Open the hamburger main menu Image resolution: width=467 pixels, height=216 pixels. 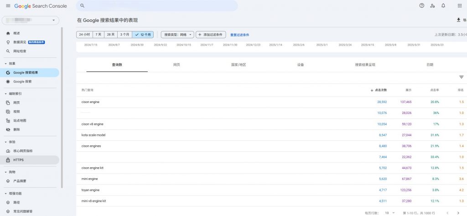[8, 6]
